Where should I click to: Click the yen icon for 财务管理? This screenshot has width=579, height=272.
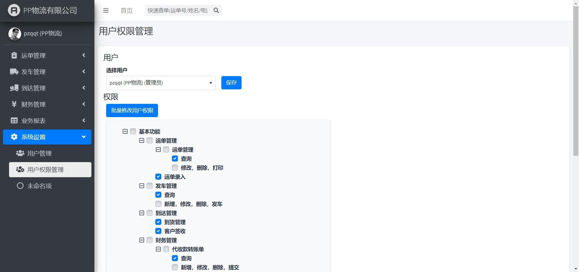(x=14, y=104)
